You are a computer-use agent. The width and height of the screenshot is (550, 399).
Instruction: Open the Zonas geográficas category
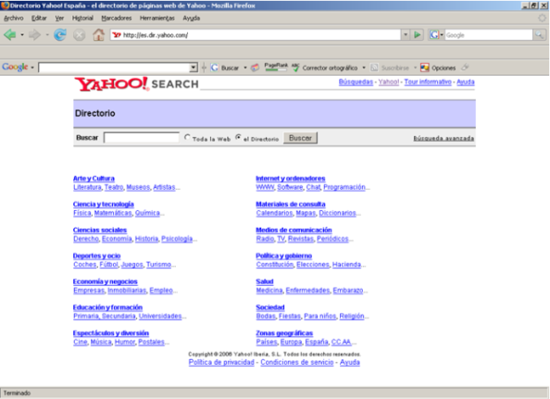pos(284,333)
